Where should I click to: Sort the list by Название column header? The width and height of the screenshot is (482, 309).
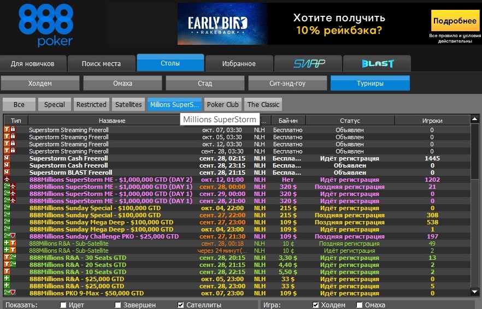click(x=112, y=120)
